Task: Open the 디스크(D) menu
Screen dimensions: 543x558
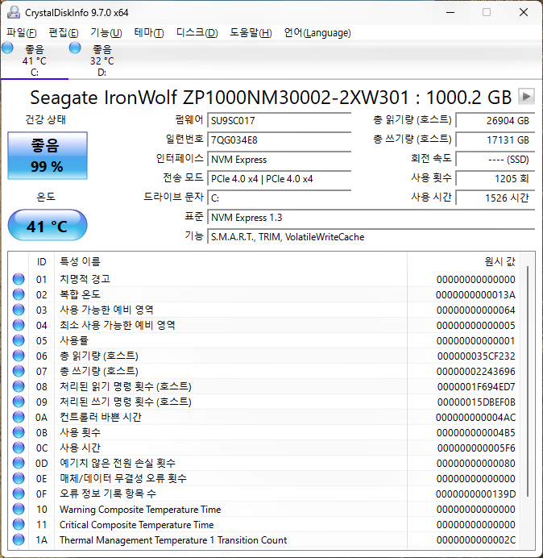Action: [x=197, y=33]
